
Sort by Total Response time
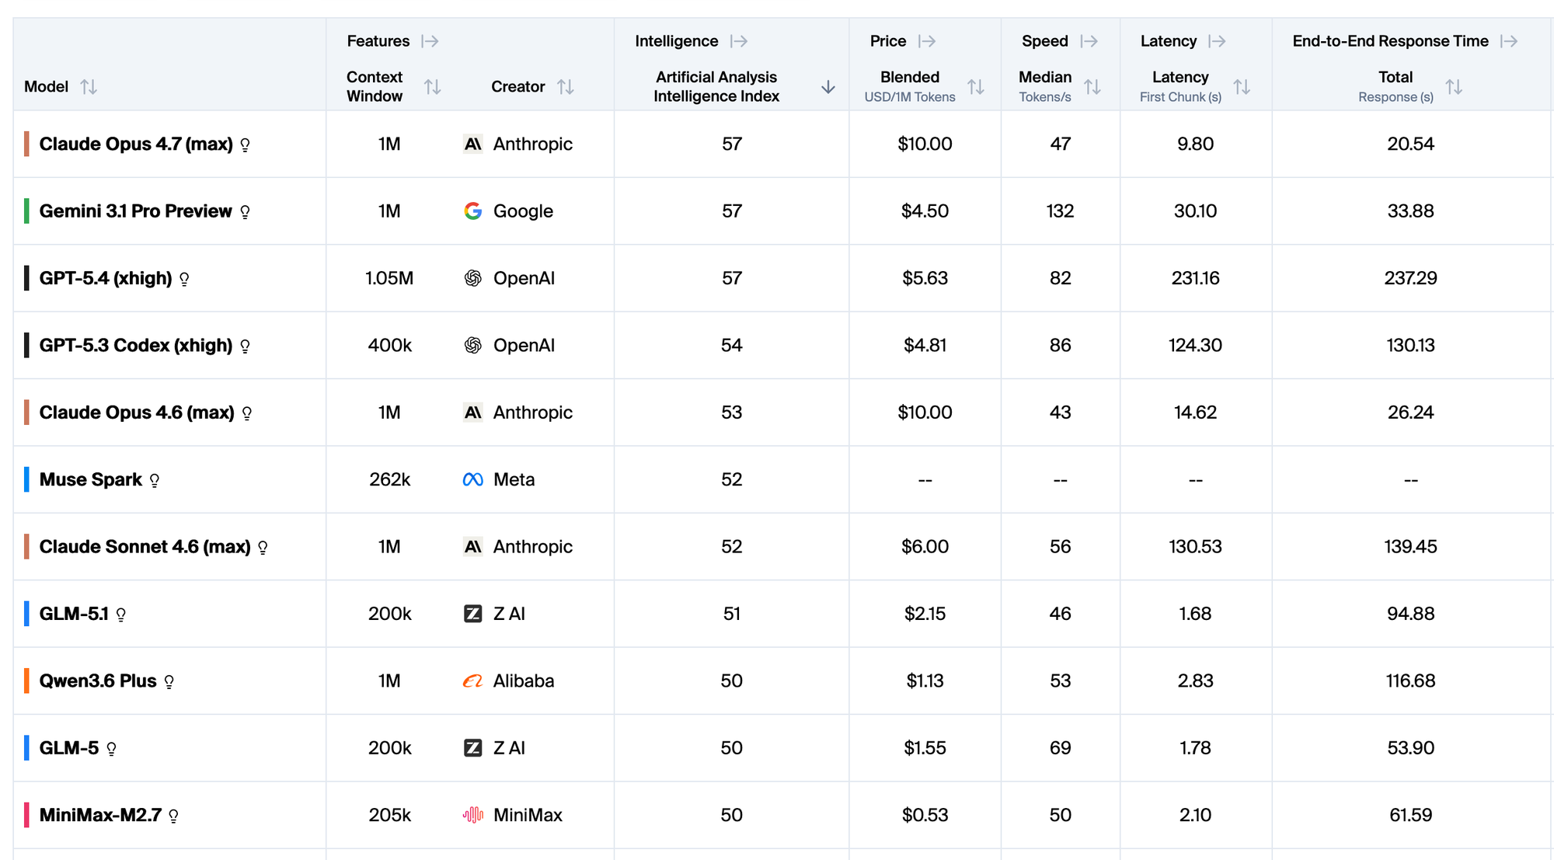(x=1454, y=87)
